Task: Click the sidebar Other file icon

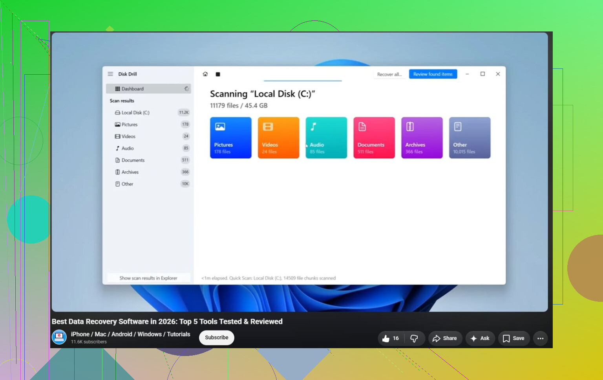Action: (x=117, y=184)
